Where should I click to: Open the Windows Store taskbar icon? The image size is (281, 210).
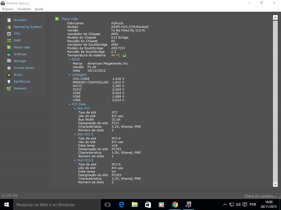click(x=148, y=205)
